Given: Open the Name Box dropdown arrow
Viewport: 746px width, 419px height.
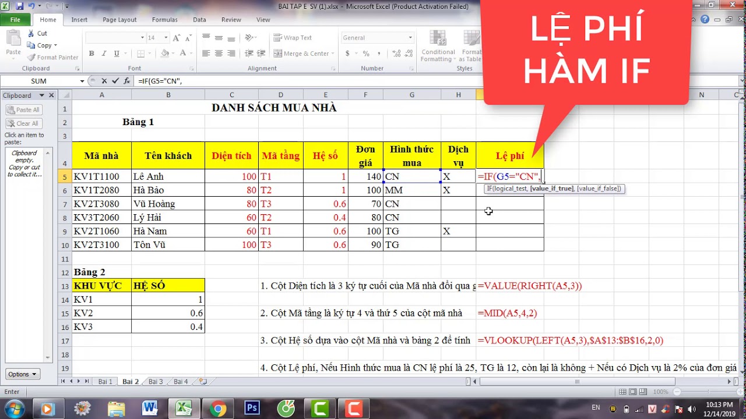Looking at the screenshot, I should 82,81.
